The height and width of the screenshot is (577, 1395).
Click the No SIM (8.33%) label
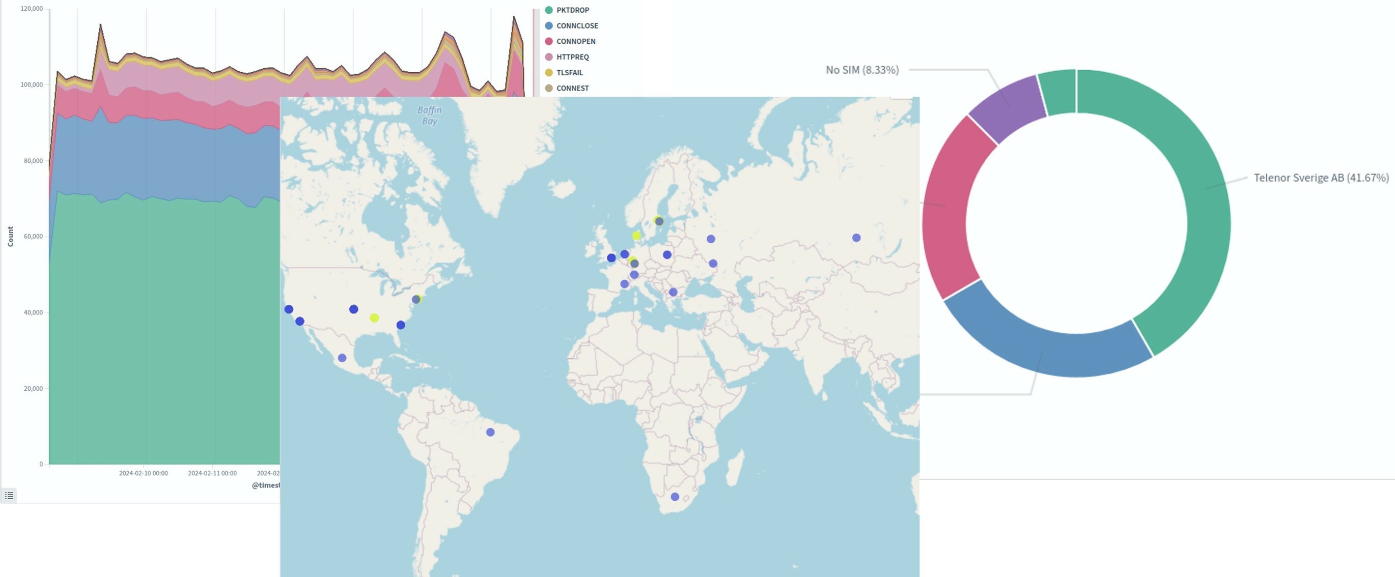pyautogui.click(x=861, y=70)
